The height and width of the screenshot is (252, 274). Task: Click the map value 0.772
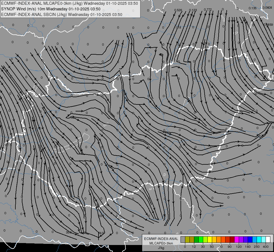[208, 10]
